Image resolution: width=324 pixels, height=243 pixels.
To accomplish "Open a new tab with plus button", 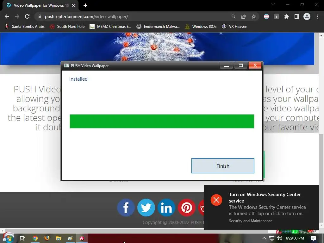I will click(x=85, y=5).
